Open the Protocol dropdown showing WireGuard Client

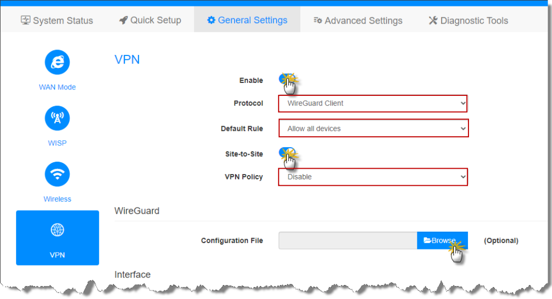tap(372, 103)
